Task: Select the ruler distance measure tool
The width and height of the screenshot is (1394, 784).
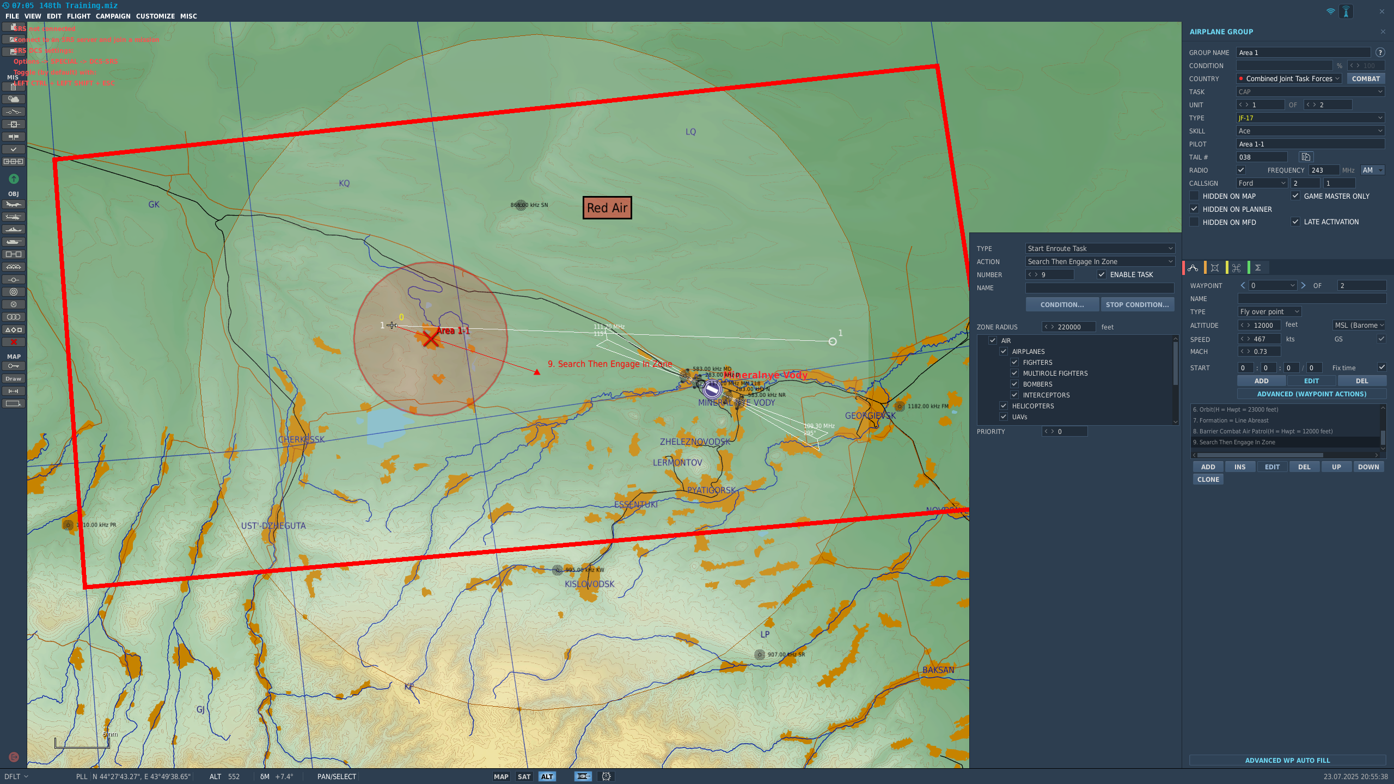Action: (x=14, y=391)
